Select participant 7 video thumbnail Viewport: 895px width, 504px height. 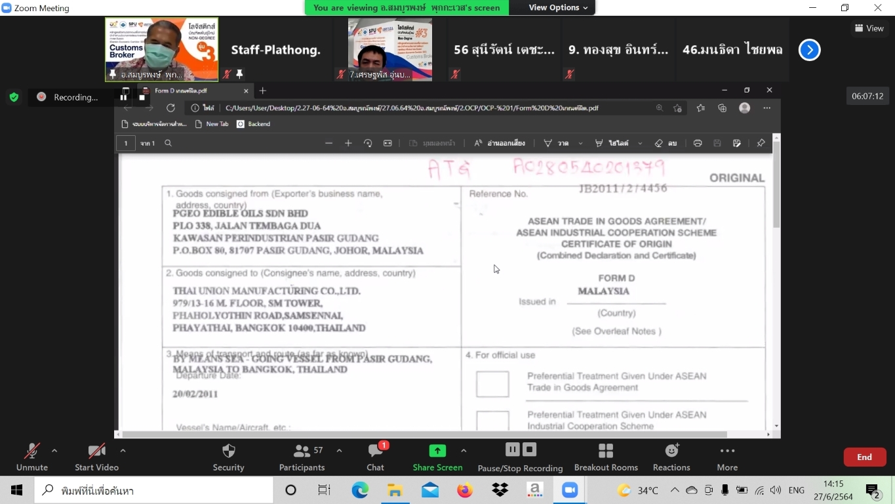click(x=390, y=50)
